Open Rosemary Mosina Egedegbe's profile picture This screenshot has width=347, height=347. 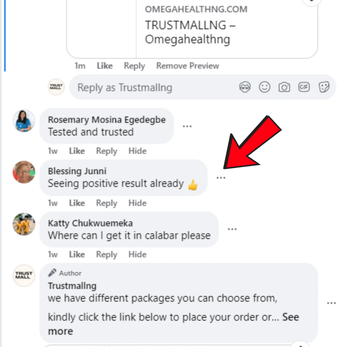pos(24,121)
